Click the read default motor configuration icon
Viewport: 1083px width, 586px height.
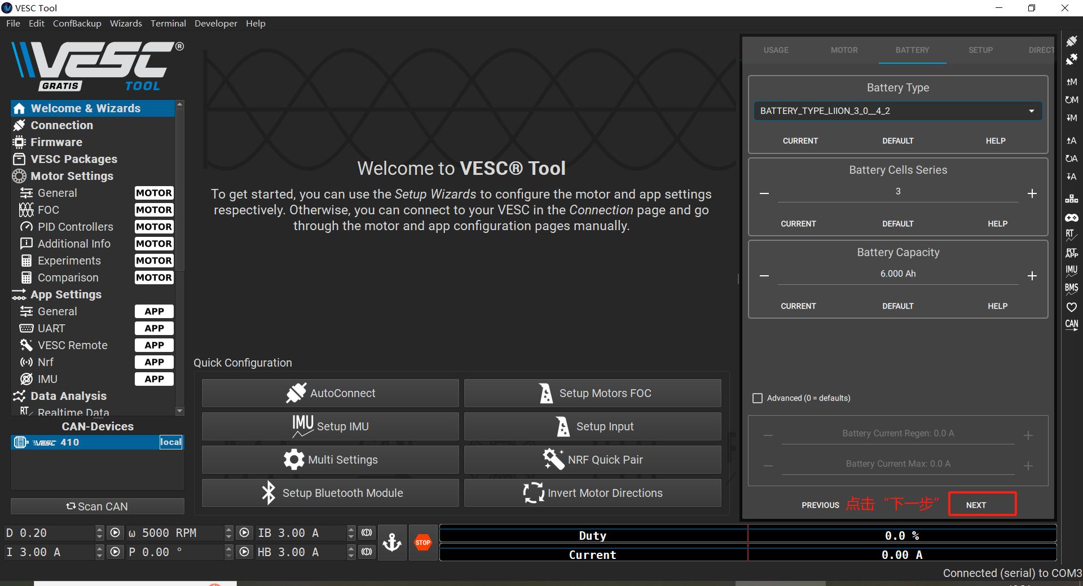coord(1071,100)
